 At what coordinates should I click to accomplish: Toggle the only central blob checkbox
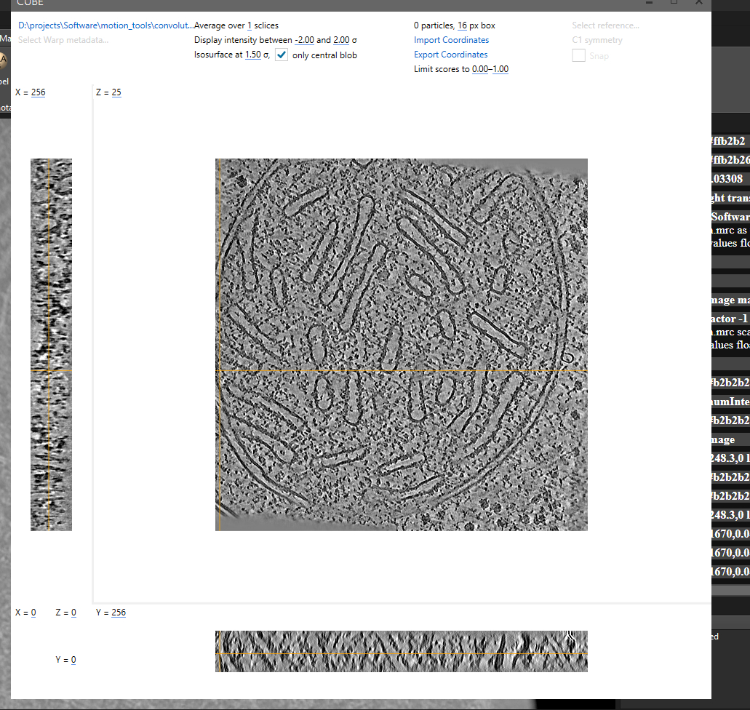pyautogui.click(x=282, y=55)
